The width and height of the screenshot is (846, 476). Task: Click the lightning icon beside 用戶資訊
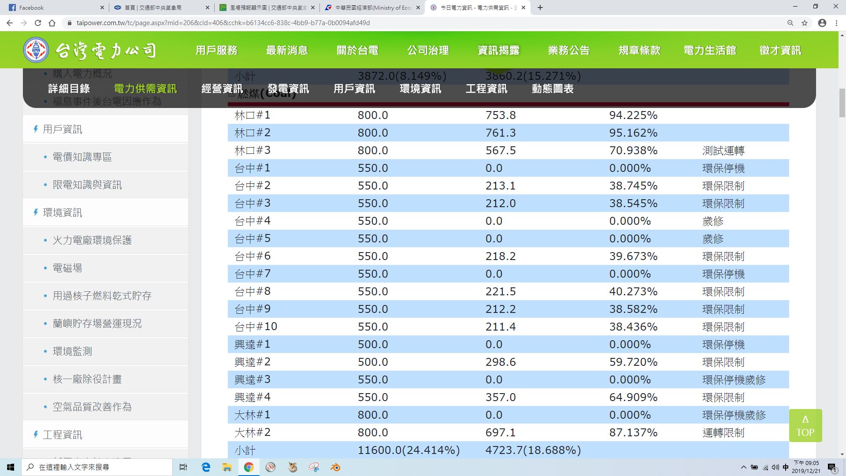[x=35, y=129]
